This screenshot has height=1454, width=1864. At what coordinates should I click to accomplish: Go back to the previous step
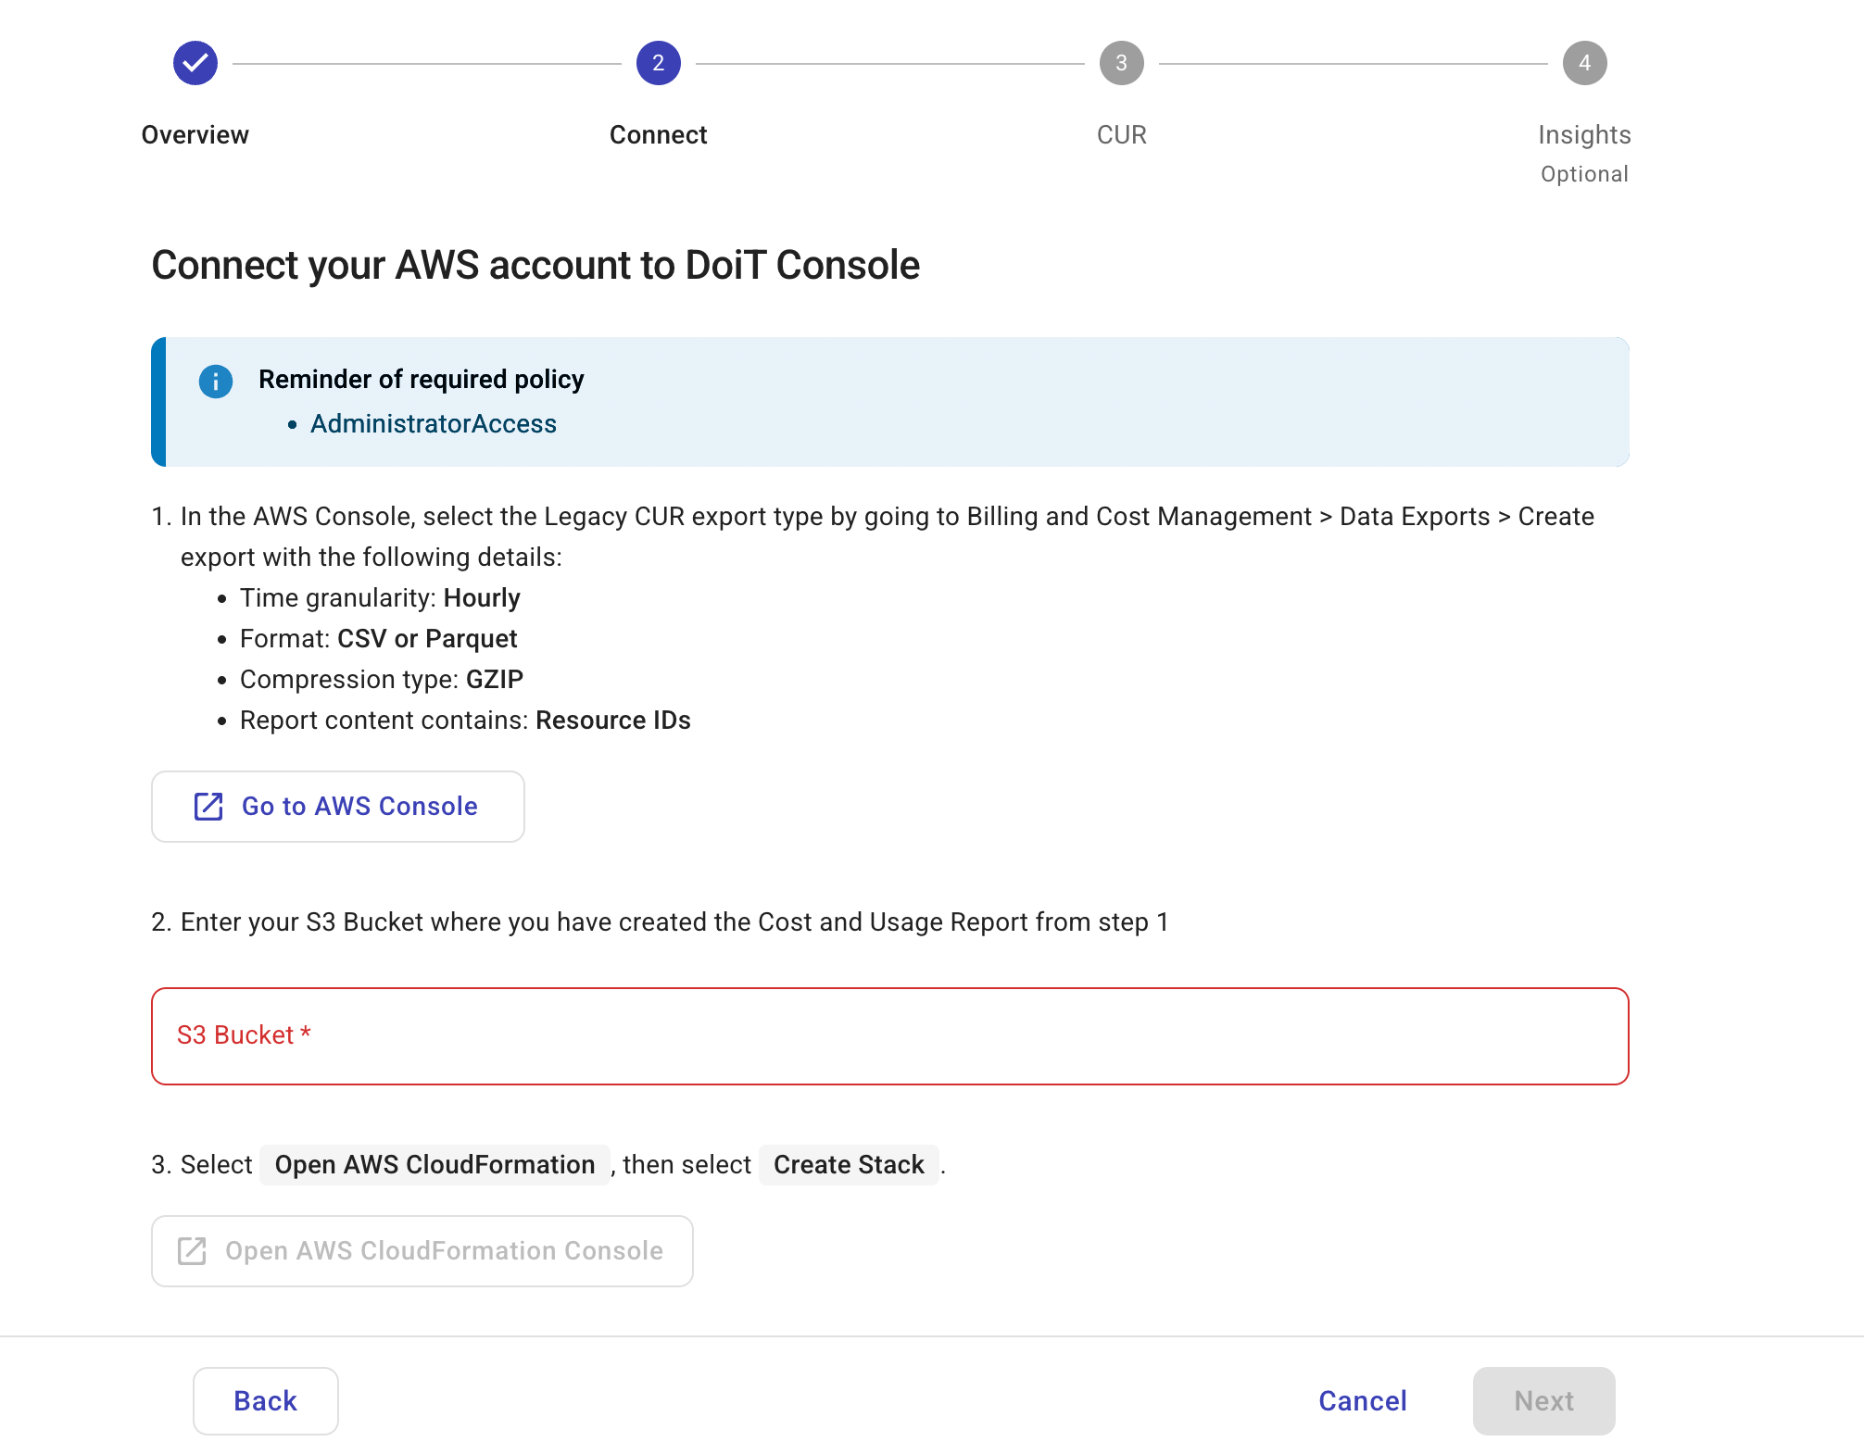coord(265,1400)
